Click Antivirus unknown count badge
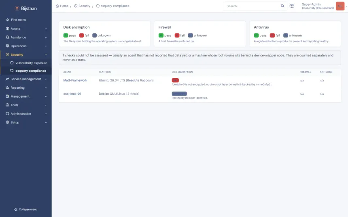Image resolution: width=348 pixels, height=217 pixels. click(x=286, y=35)
